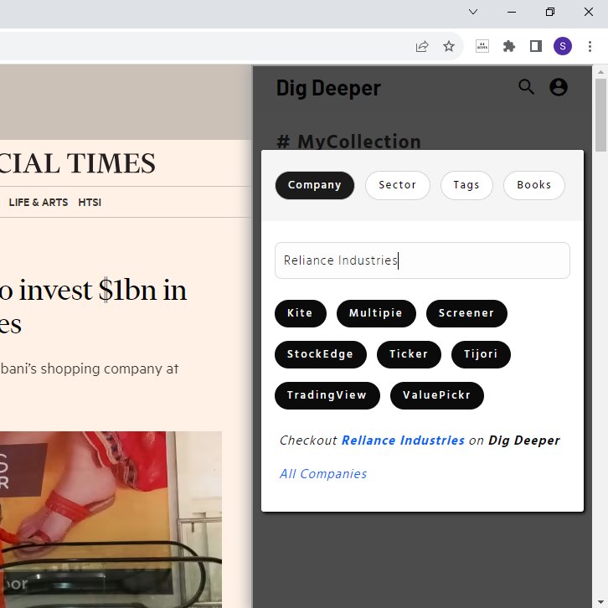Open ValuePickr for the company
The image size is (608, 608).
[436, 395]
